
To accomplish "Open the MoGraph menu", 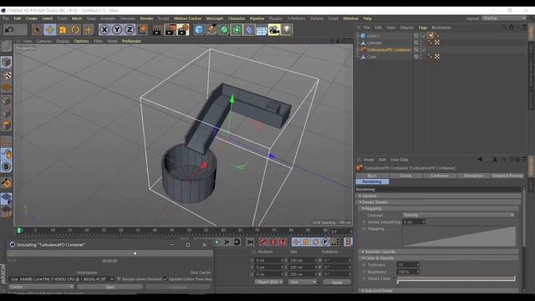I will click(x=215, y=18).
